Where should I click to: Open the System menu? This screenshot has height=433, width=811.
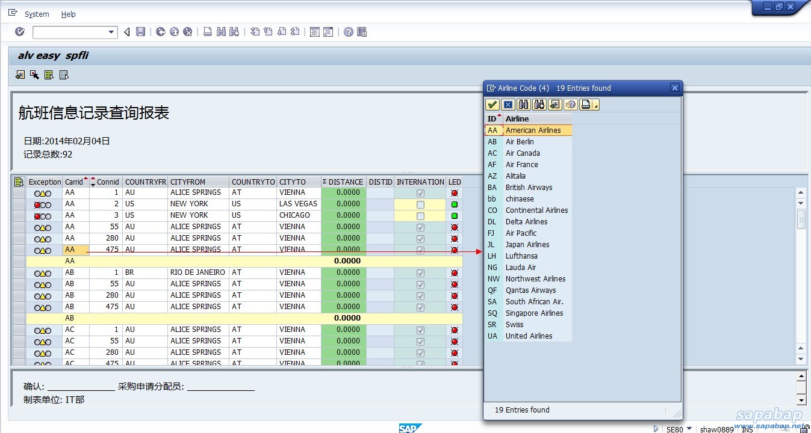pyautogui.click(x=37, y=14)
